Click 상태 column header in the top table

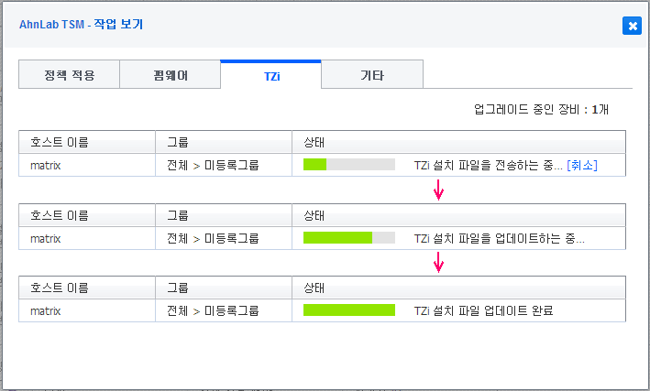pyautogui.click(x=314, y=142)
